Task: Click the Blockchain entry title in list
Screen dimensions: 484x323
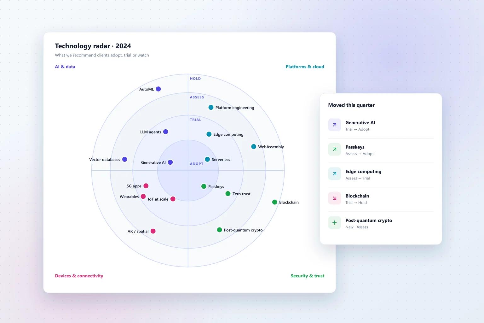Action: click(357, 196)
